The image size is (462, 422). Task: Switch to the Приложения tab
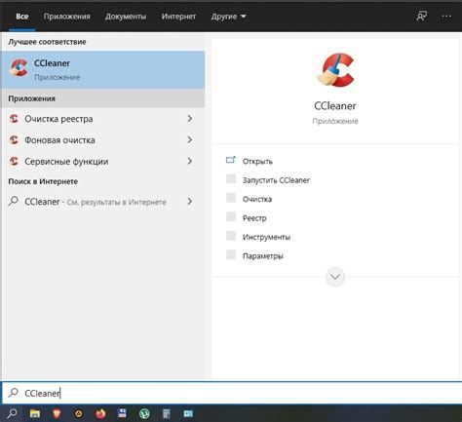[x=67, y=17]
